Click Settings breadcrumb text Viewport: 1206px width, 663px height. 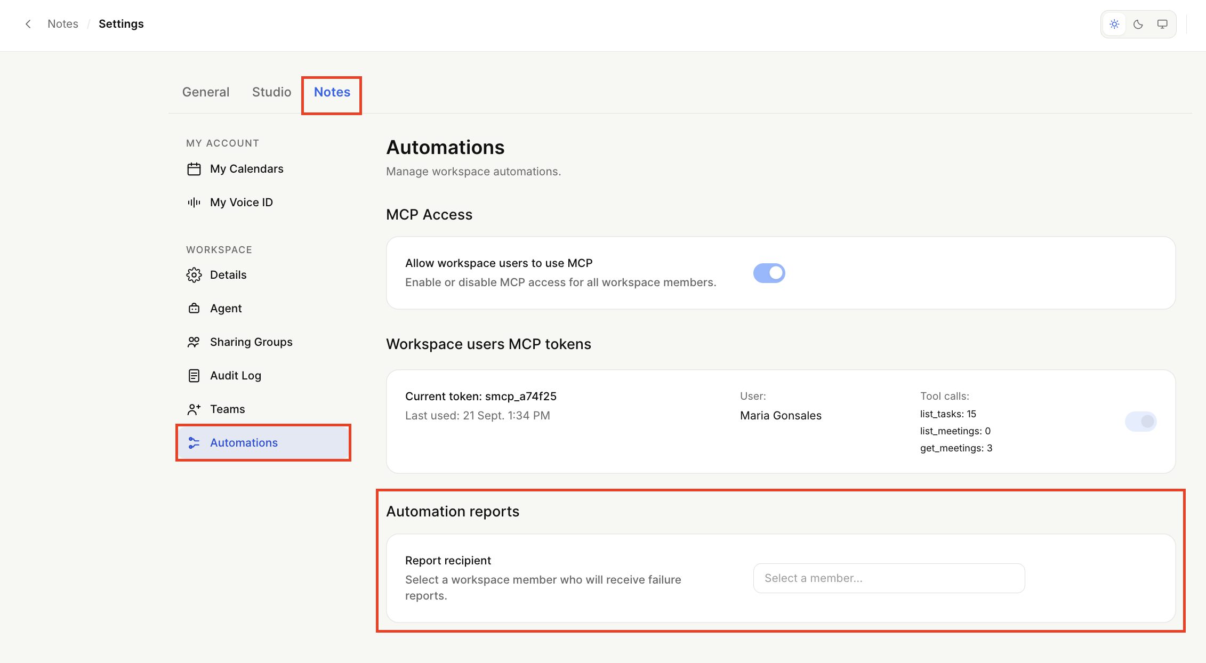tap(121, 24)
